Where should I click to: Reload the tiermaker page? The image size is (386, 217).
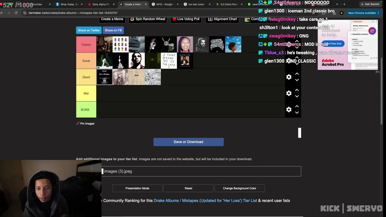pos(16,13)
